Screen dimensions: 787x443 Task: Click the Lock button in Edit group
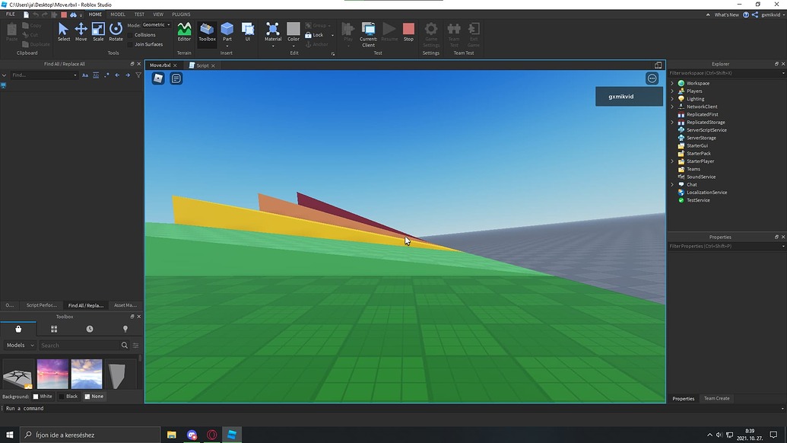point(315,35)
